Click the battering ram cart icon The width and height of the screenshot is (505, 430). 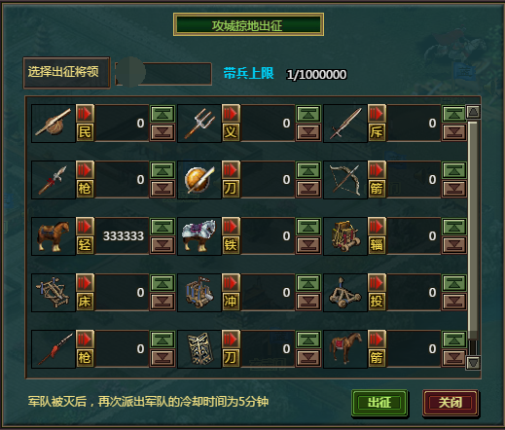click(199, 293)
